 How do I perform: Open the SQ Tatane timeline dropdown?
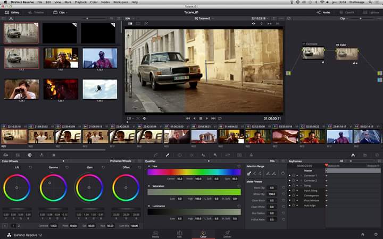point(204,19)
